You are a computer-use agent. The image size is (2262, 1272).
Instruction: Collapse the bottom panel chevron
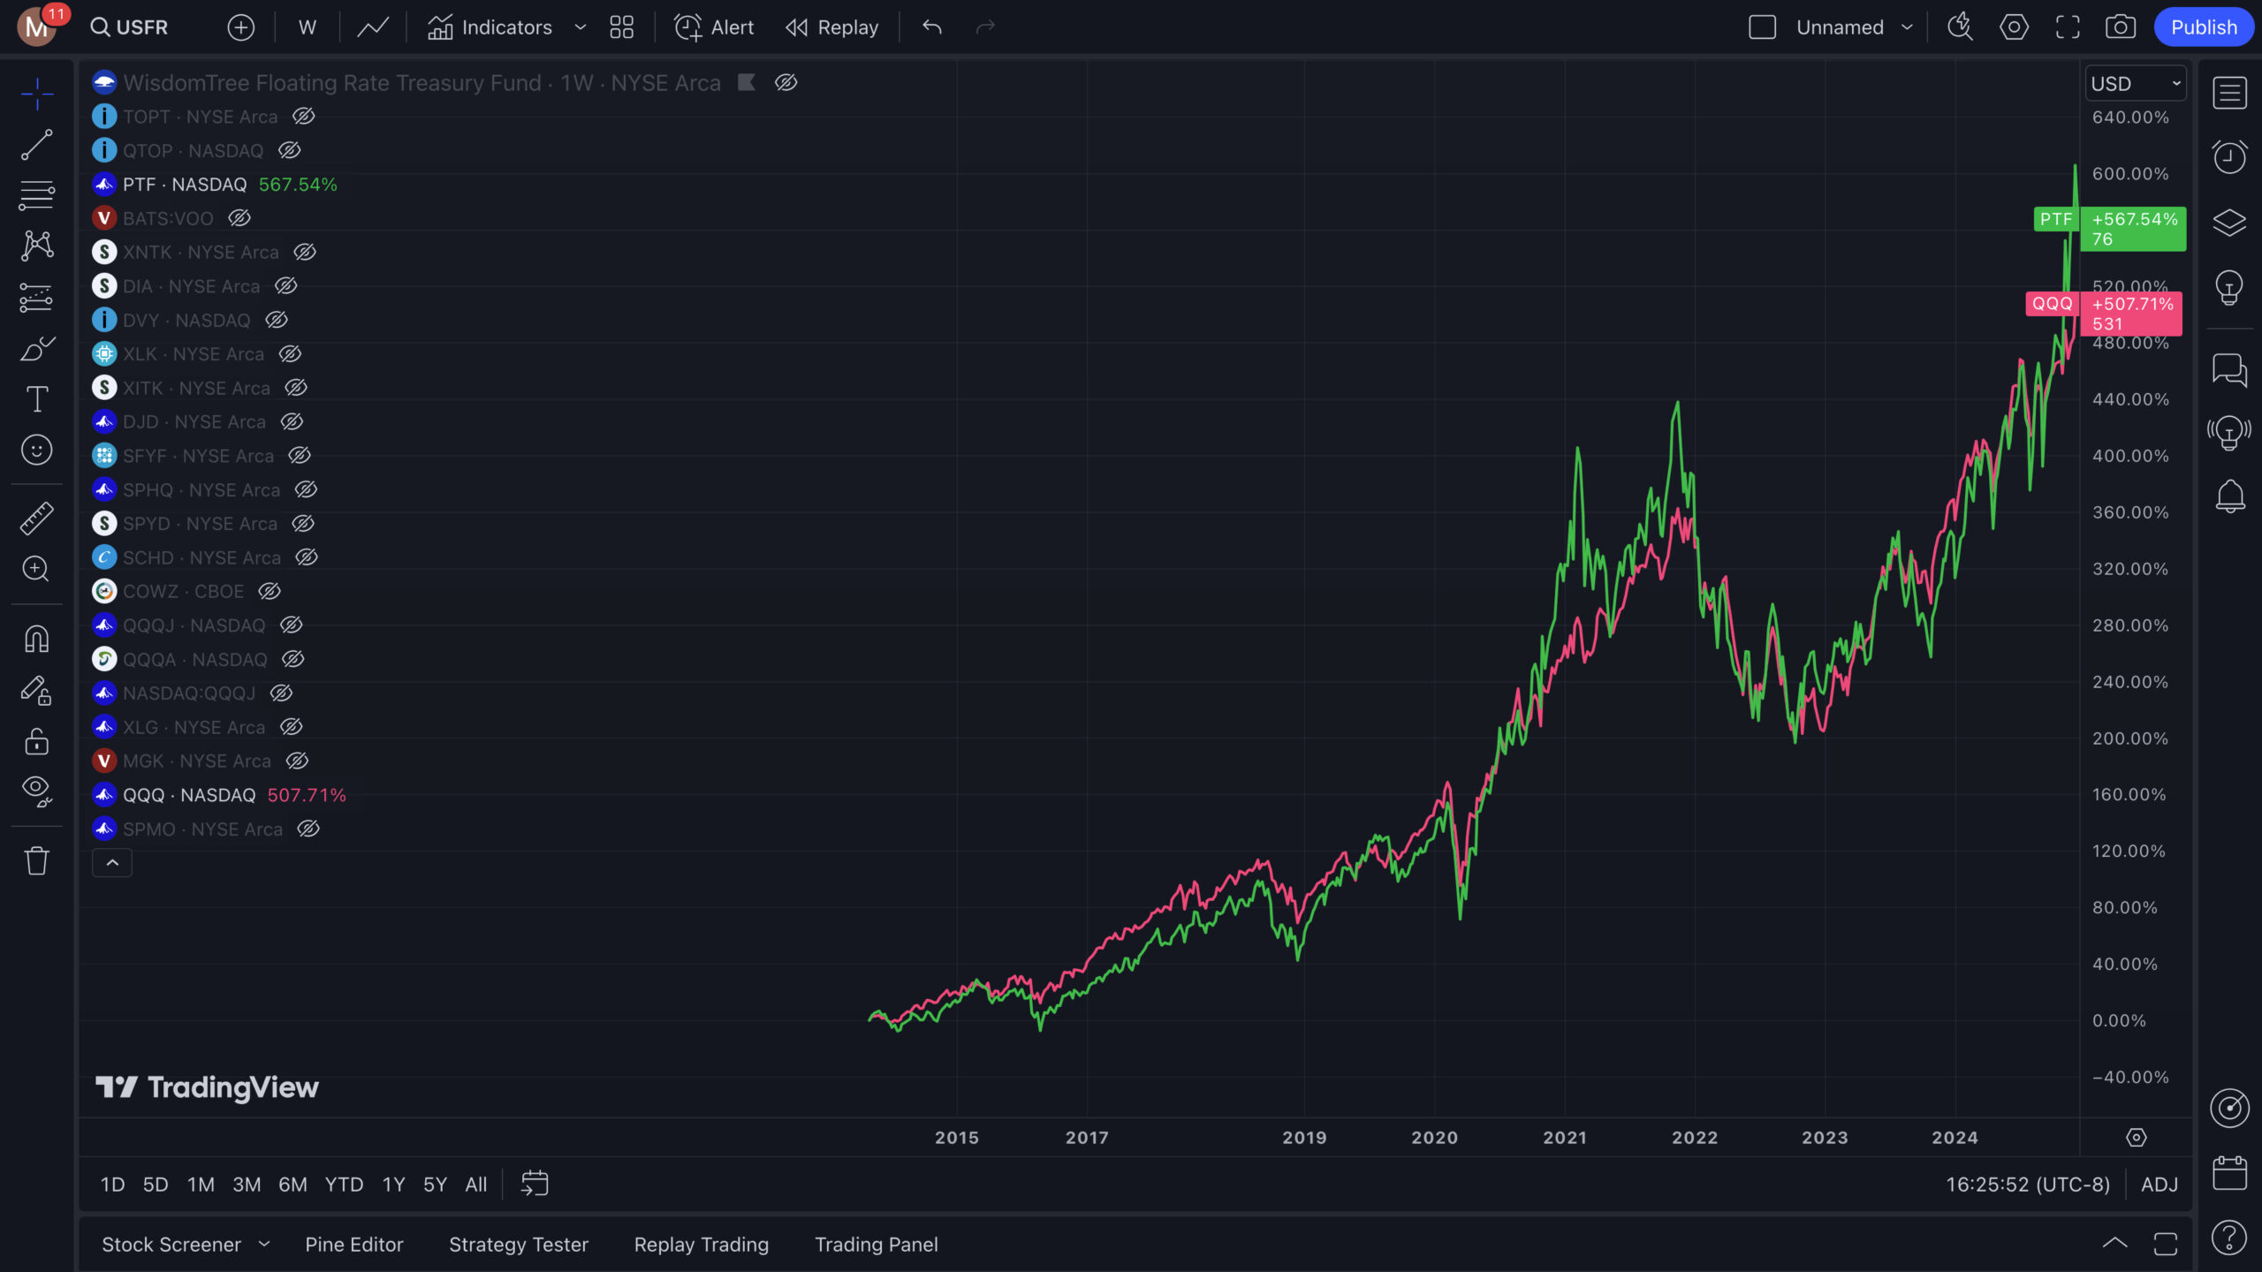[x=2114, y=1244]
